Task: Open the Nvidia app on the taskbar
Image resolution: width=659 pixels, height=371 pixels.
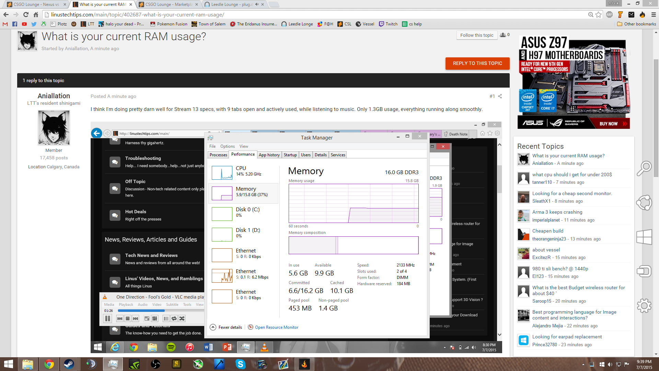Action: [134, 364]
